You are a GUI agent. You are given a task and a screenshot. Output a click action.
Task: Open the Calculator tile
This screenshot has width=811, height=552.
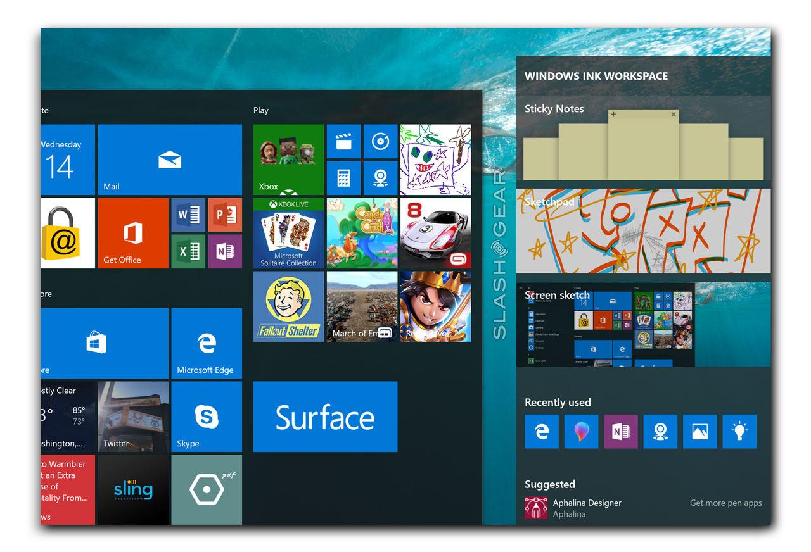pyautogui.click(x=343, y=178)
